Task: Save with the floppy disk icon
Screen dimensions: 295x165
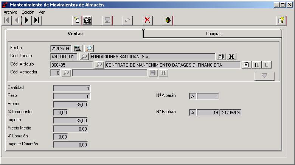Action: click(x=107, y=20)
